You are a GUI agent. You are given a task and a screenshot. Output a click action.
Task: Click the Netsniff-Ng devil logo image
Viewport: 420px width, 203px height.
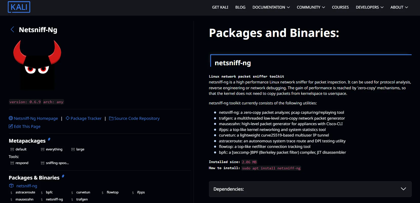pyautogui.click(x=37, y=64)
